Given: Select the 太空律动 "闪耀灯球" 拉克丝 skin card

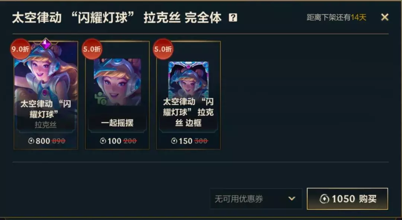Looking at the screenshot, I should pos(46,95).
